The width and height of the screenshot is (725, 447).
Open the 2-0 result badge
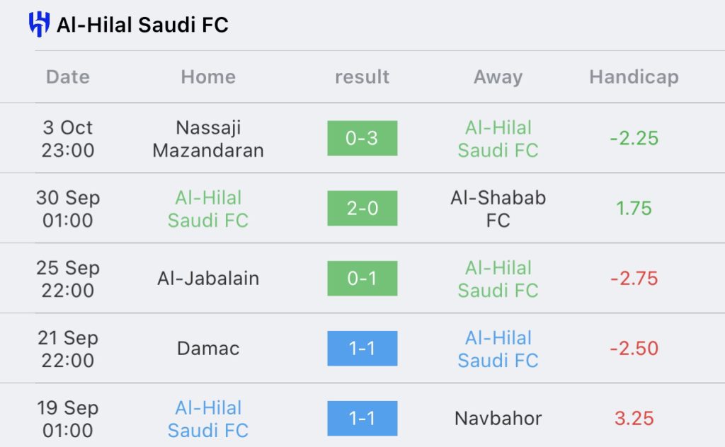pyautogui.click(x=362, y=208)
